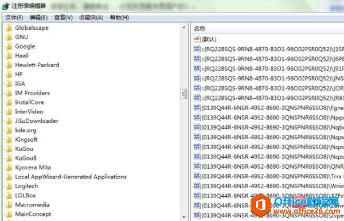Click binary icon of the row ending \Nppr
Viewport: 344px width, 221px height.
click(x=197, y=117)
